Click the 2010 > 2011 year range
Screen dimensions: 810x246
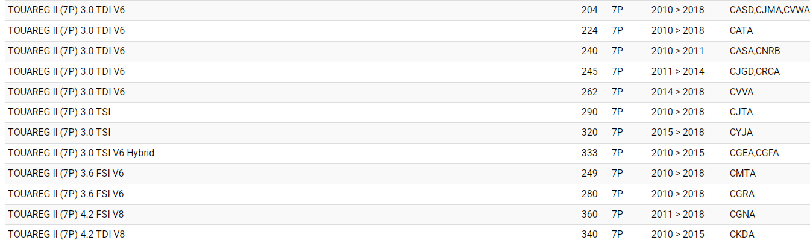(677, 51)
